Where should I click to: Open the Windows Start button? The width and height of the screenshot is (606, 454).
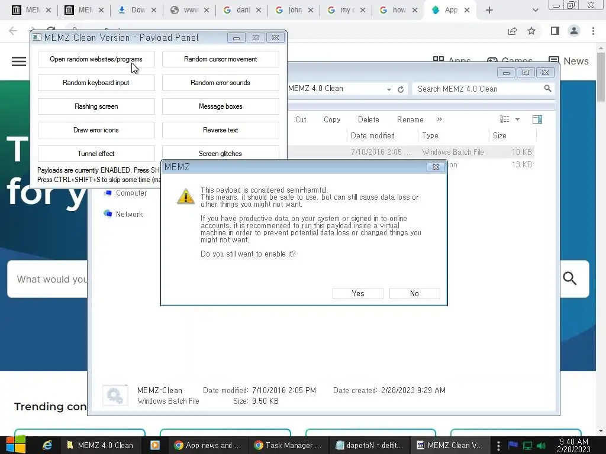[16, 445]
